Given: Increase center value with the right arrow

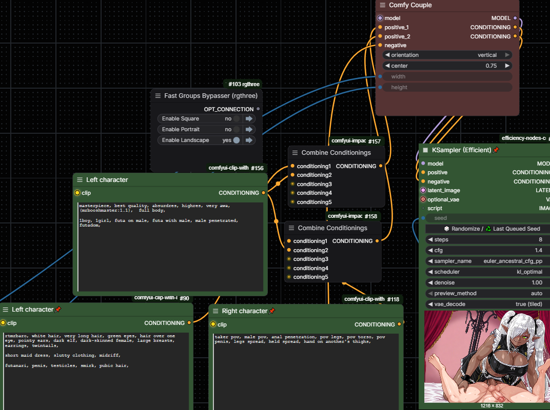Looking at the screenshot, I should (x=507, y=66).
